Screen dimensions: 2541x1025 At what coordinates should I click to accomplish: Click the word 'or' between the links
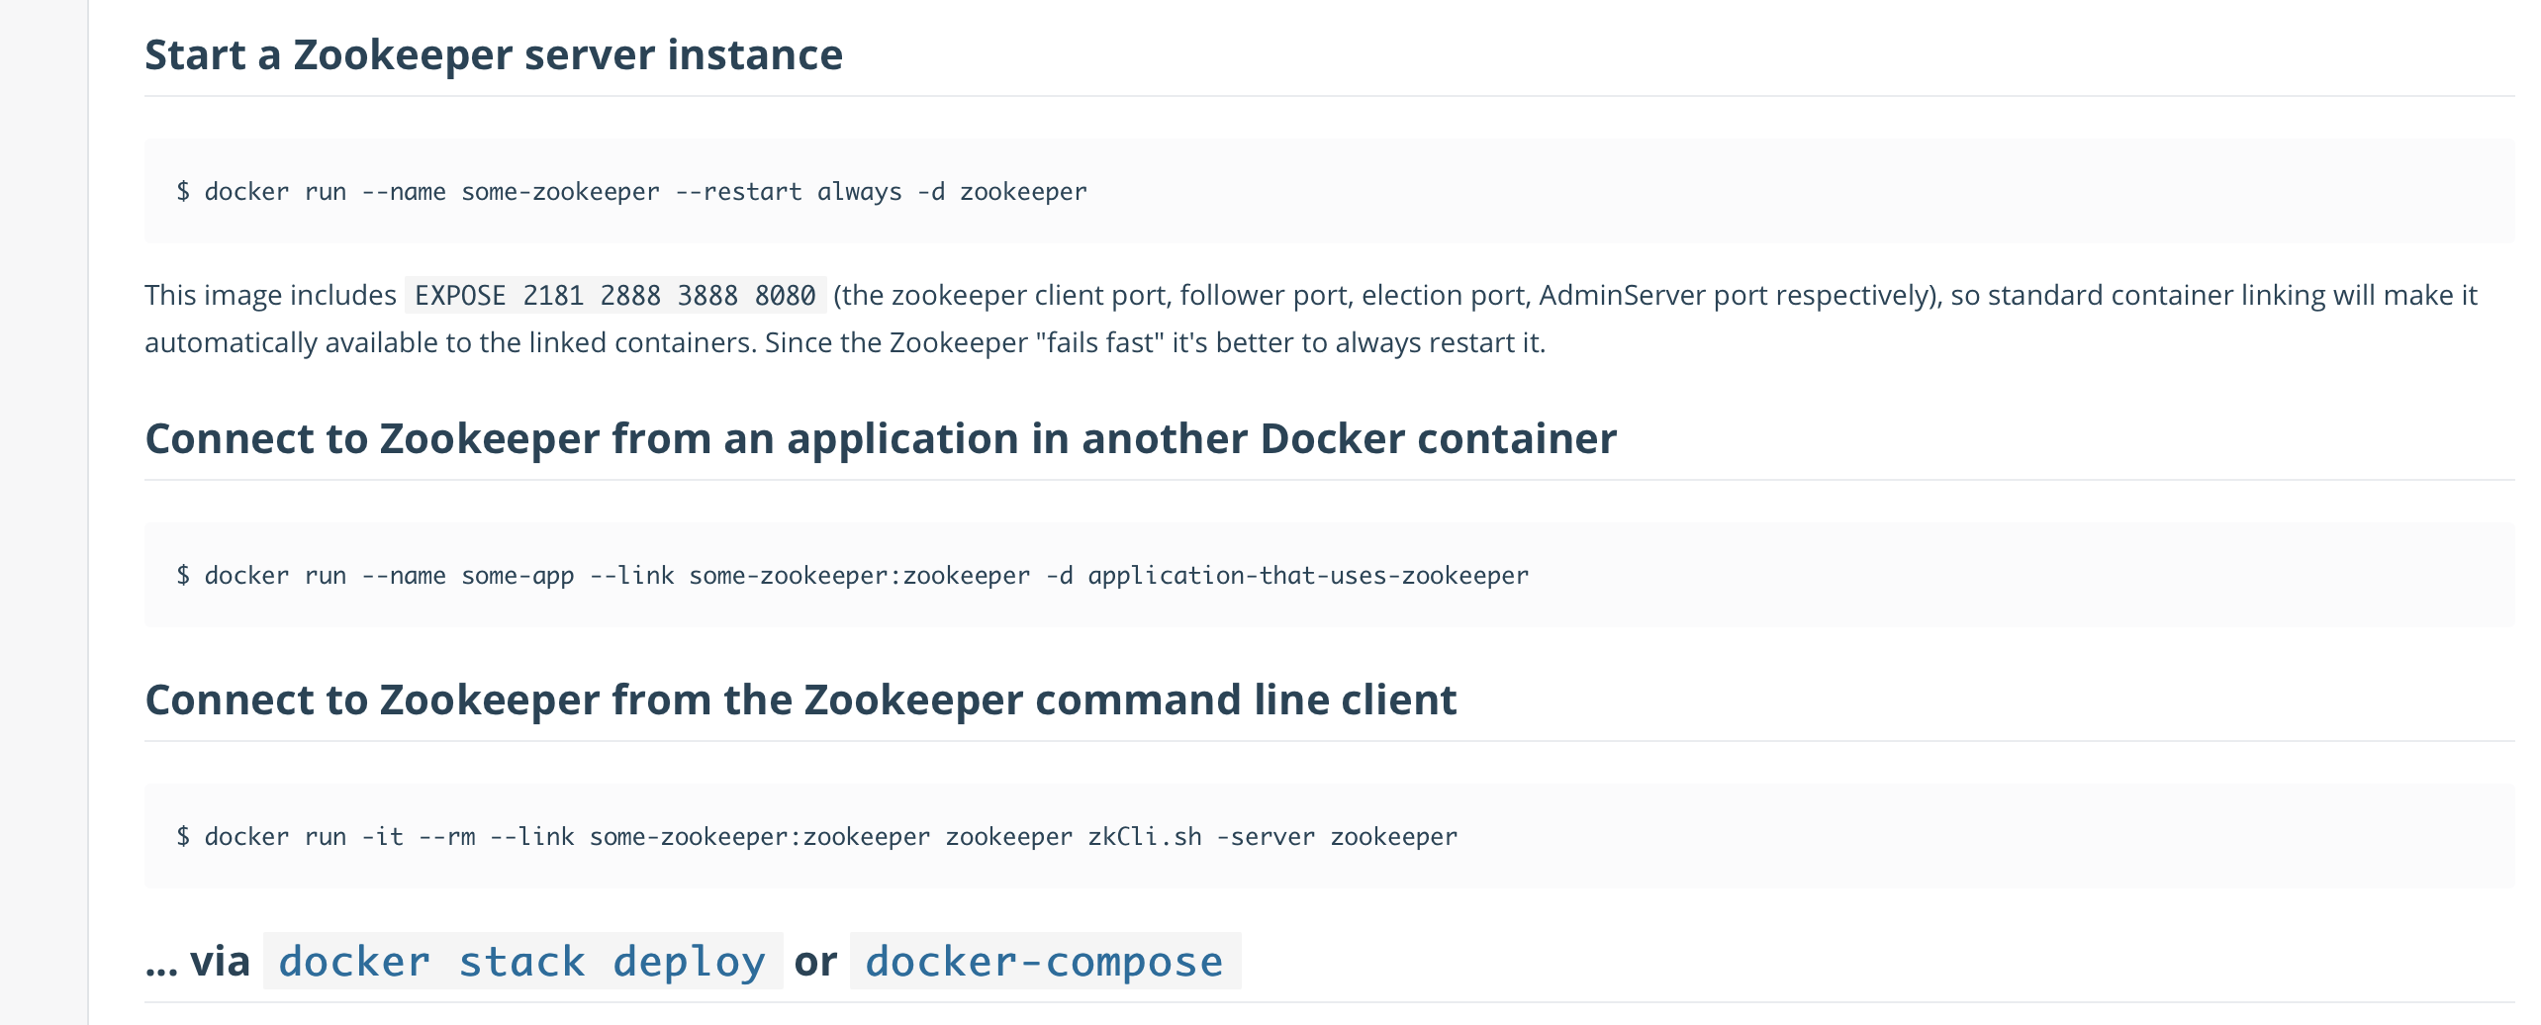[x=816, y=962]
